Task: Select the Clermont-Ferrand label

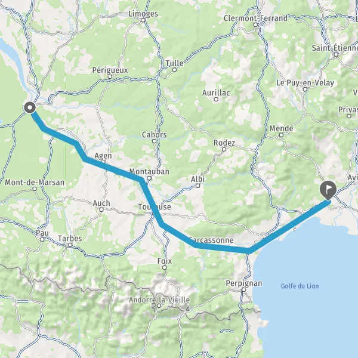Action: coord(255,18)
